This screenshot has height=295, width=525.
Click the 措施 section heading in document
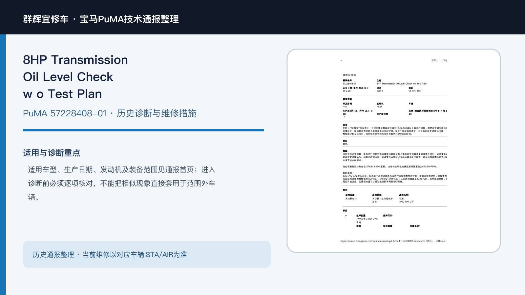coord(345,151)
